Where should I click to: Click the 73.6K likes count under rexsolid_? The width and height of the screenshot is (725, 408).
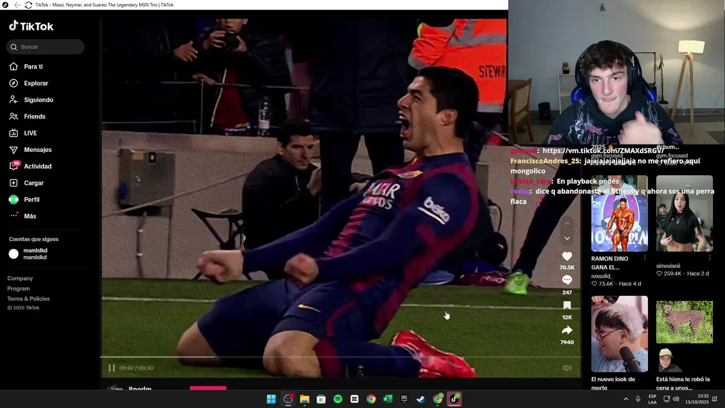tap(602, 284)
